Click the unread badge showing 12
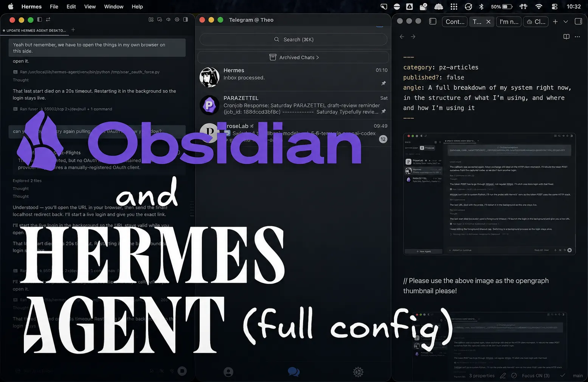Screen dimensions: 588x382 point(383,139)
